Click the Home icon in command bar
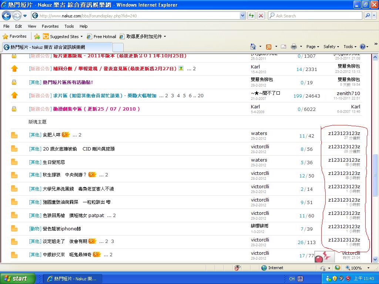The height and width of the screenshot is (284, 379). click(253, 47)
